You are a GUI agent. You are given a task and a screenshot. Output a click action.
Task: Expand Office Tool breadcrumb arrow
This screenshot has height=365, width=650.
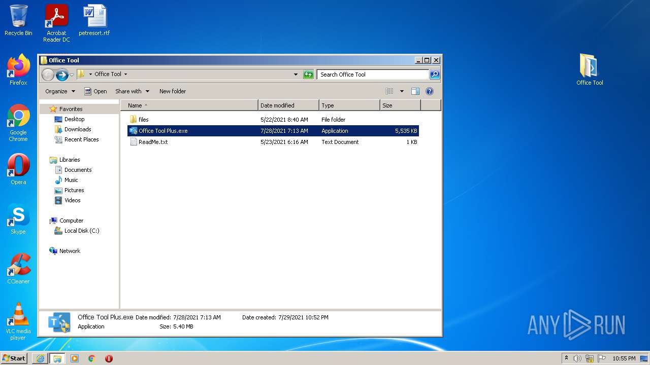125,74
